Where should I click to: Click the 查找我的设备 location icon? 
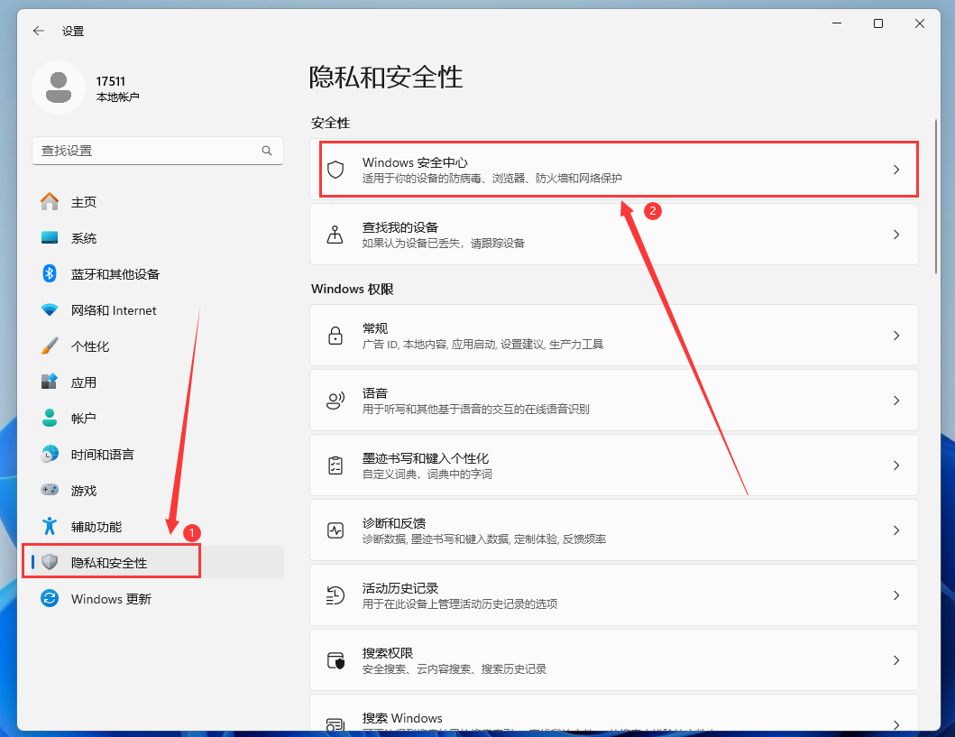click(335, 235)
